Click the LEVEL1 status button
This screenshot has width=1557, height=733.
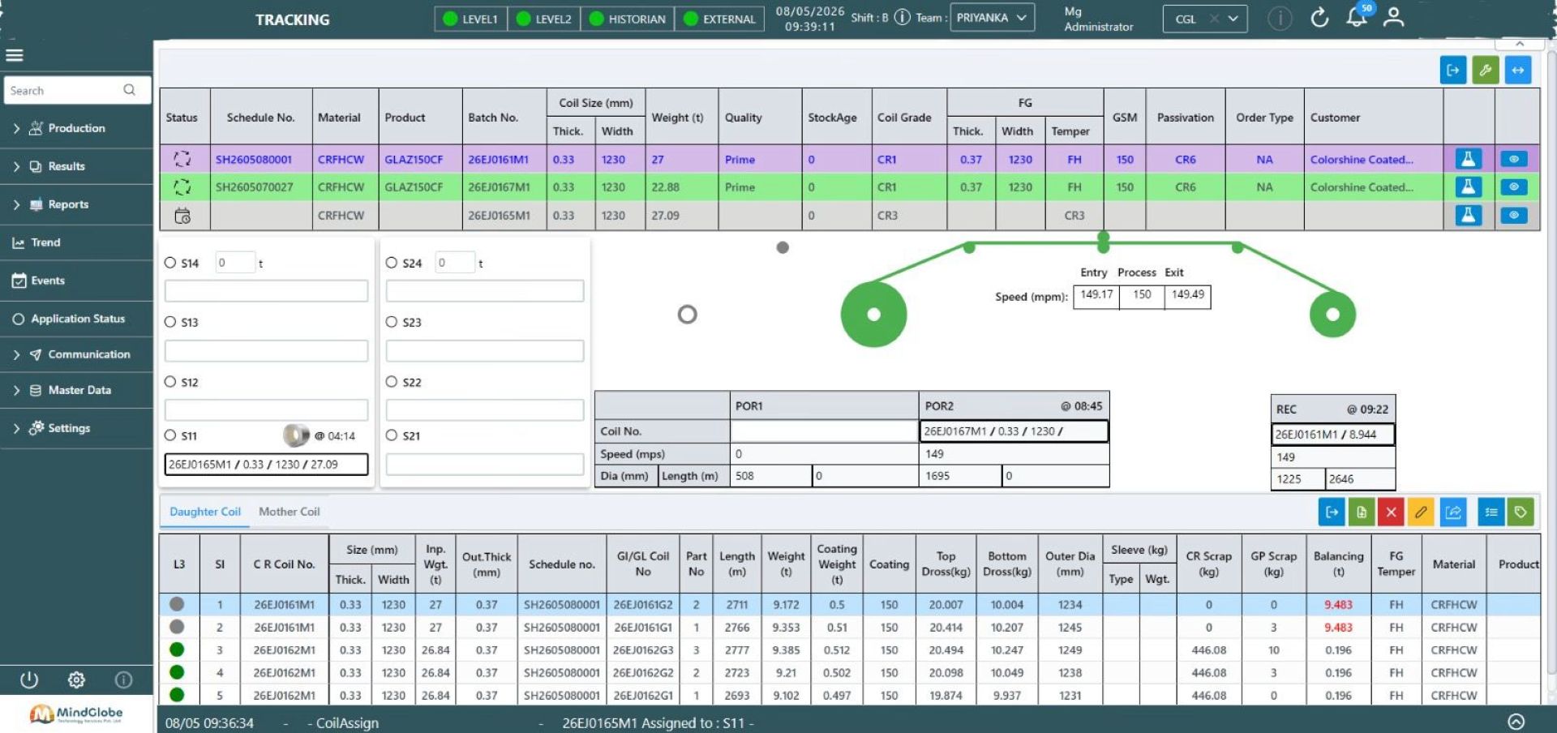pos(471,19)
